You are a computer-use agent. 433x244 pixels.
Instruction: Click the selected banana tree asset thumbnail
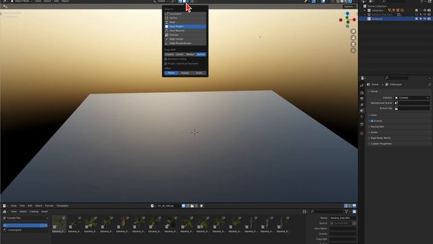pos(59,224)
